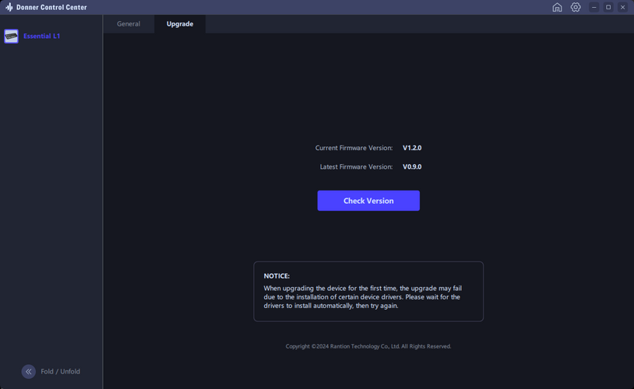Collapse sidebar with double-chevron icon
Viewport: 634px width, 389px height.
pyautogui.click(x=28, y=371)
